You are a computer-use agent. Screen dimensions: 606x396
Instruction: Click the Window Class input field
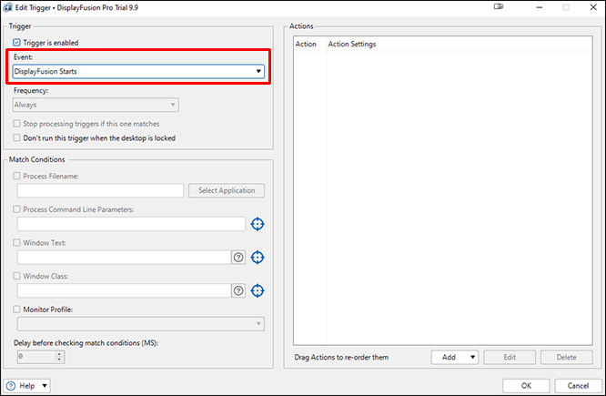pyautogui.click(x=124, y=290)
